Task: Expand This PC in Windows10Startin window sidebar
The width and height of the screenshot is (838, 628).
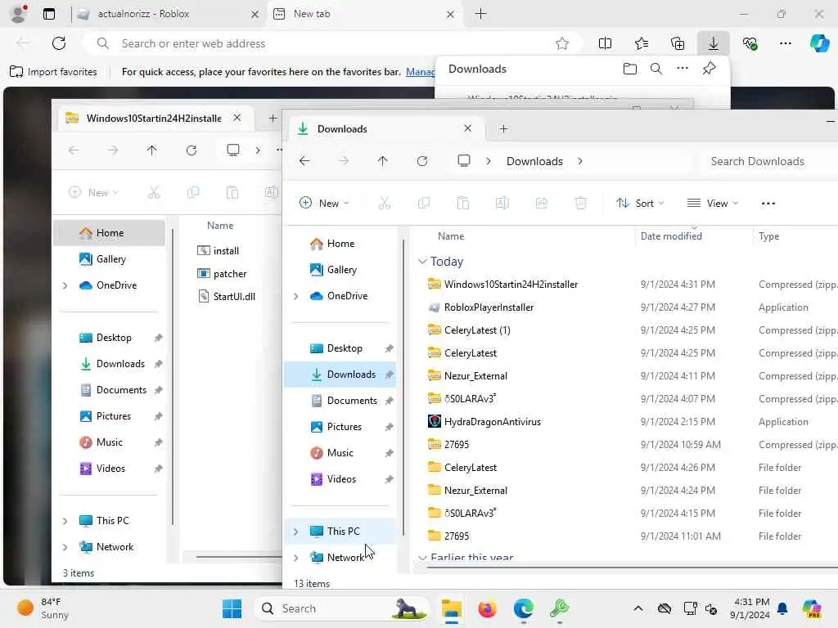Action: tap(65, 521)
